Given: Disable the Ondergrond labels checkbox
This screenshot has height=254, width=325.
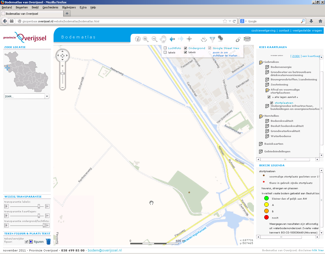Looking at the screenshot, I should 186,52.
